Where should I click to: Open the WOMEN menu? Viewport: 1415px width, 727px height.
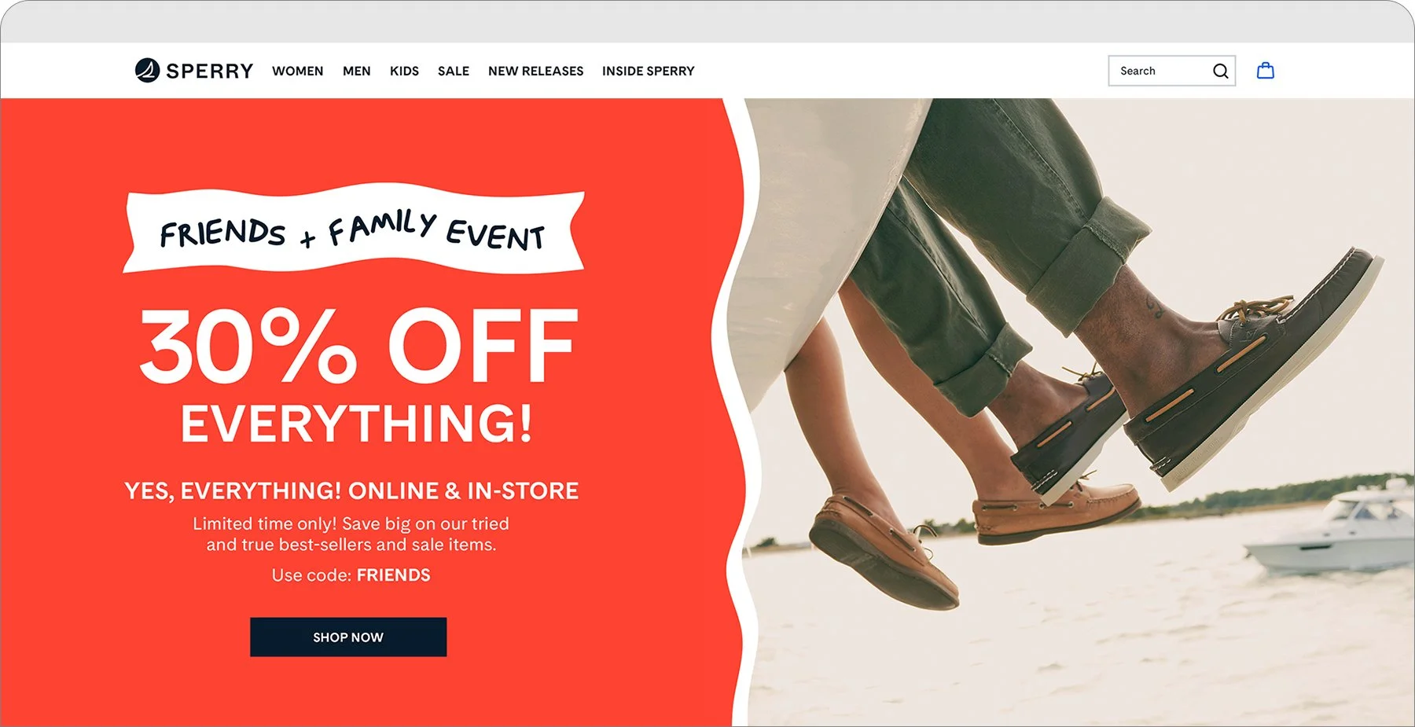[x=297, y=71]
